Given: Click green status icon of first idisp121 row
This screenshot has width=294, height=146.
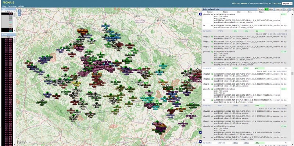Looking at the screenshot, I should (212, 37).
